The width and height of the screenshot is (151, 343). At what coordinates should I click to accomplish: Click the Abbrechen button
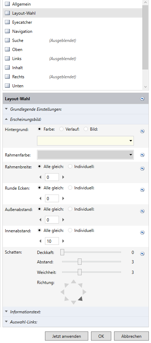131,336
